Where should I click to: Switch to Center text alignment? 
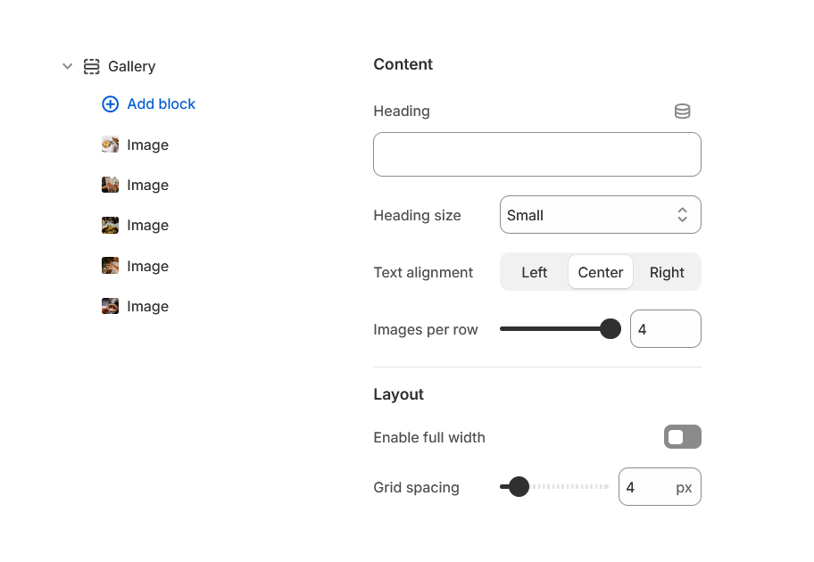[600, 272]
